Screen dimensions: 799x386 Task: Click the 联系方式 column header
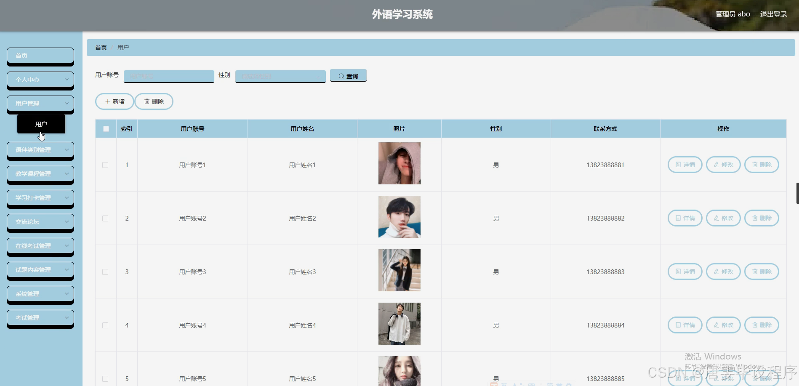[605, 129]
